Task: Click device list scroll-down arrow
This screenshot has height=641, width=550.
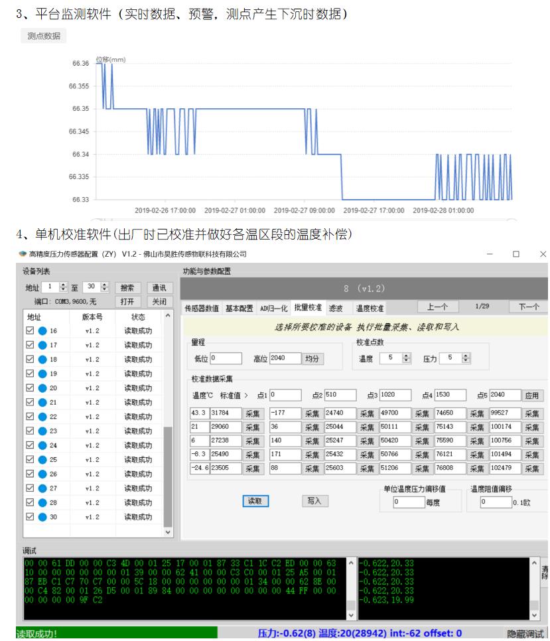Action: (167, 532)
